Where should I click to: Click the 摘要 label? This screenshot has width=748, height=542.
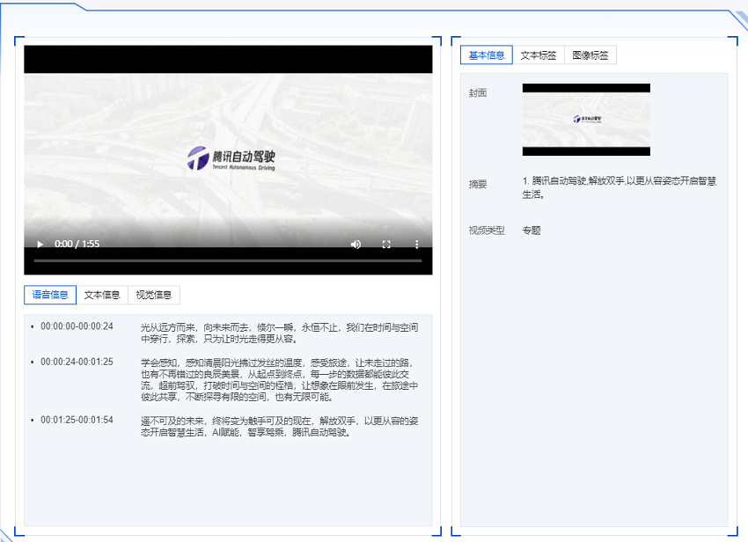pyautogui.click(x=478, y=184)
